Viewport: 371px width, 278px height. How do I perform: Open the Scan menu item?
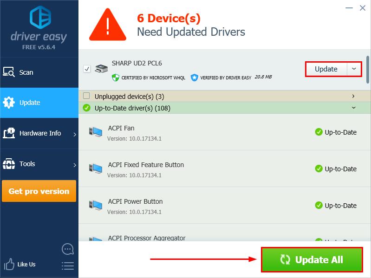pyautogui.click(x=26, y=72)
